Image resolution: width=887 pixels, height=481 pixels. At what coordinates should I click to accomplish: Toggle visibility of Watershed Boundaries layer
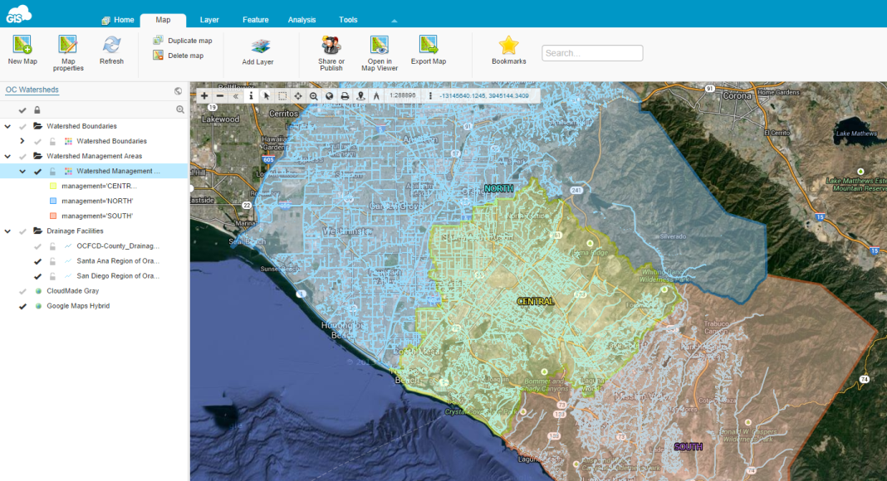37,142
